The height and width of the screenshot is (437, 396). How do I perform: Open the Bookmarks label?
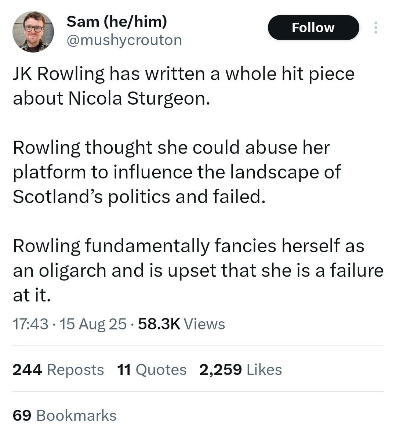[76, 415]
